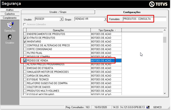Click the Grupo combo box showing VENDAS VR
The height and width of the screenshot is (110, 171).
coord(91,19)
